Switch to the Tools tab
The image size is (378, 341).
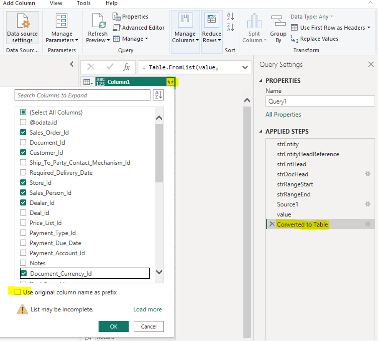(83, 3)
